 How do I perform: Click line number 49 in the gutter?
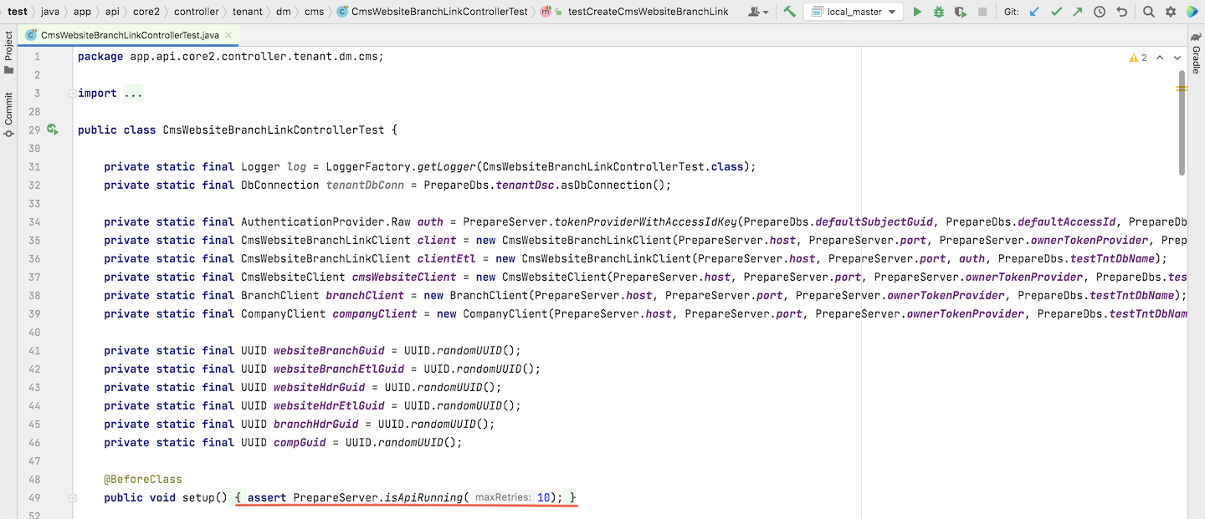(34, 498)
